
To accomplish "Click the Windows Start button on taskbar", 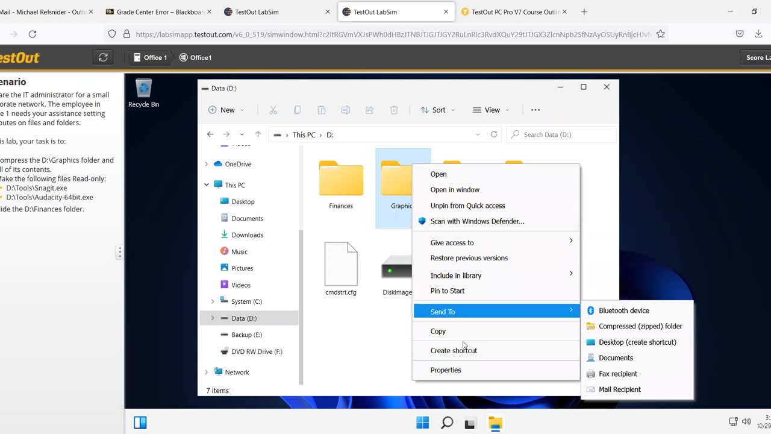I will 422,423.
